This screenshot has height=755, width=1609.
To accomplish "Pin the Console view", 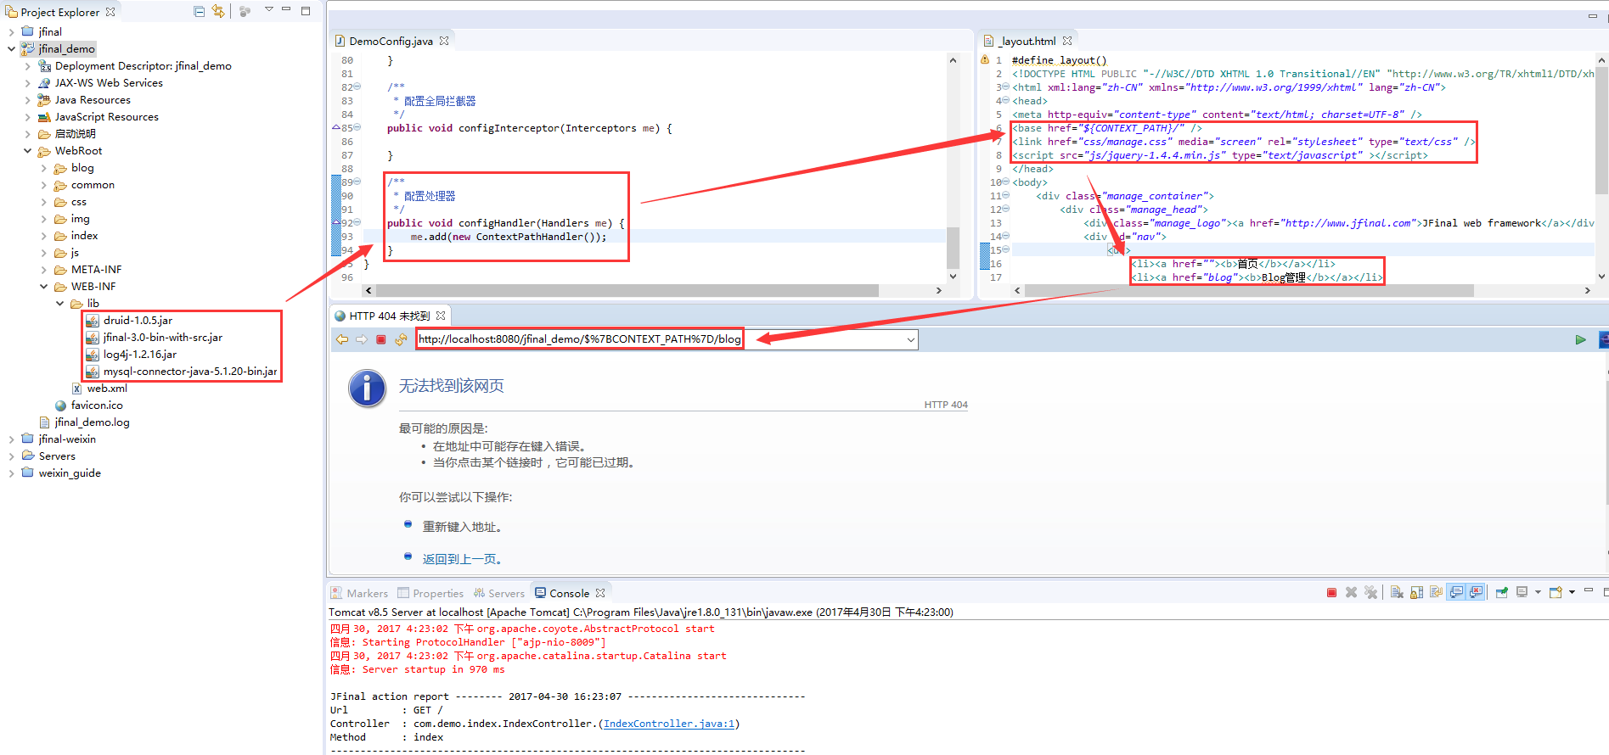I will click(1502, 592).
